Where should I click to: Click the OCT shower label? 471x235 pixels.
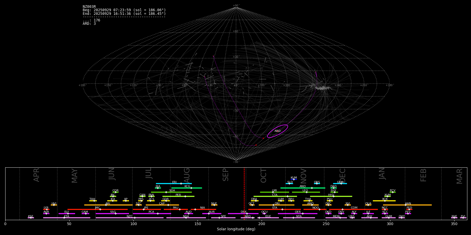pos(251,204)
